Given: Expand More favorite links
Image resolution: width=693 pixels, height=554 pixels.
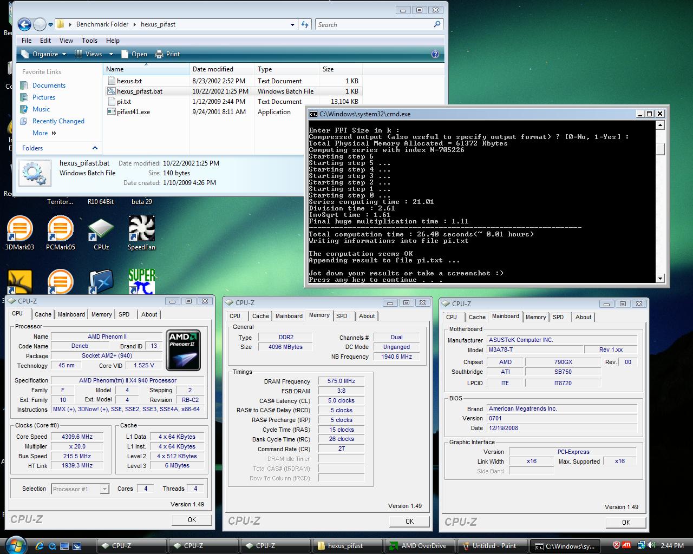Looking at the screenshot, I should click(x=44, y=133).
